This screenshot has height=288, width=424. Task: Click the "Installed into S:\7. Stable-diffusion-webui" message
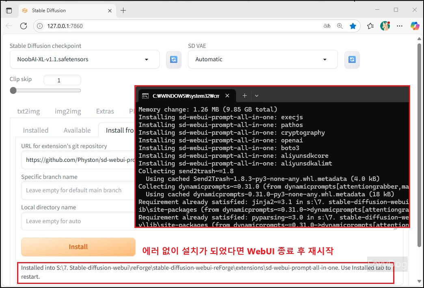tap(206, 272)
